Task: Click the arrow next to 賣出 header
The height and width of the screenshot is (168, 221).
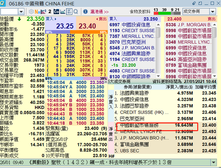Action: (x=97, y=19)
